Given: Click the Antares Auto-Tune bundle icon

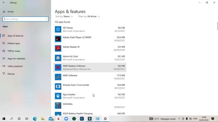Looking at the screenshot, I should click(58, 87).
